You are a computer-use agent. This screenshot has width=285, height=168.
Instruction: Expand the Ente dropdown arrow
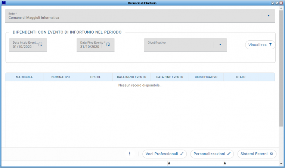[269, 16]
